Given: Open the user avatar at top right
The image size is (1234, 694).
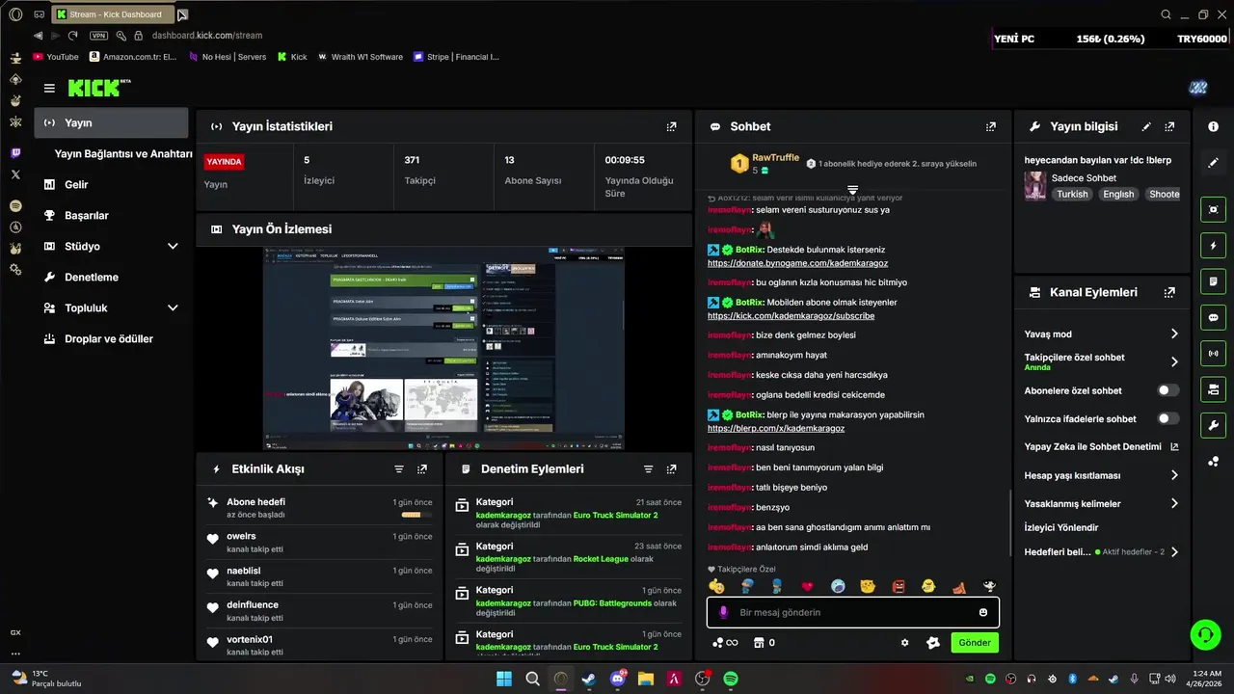Looking at the screenshot, I should (x=1198, y=88).
